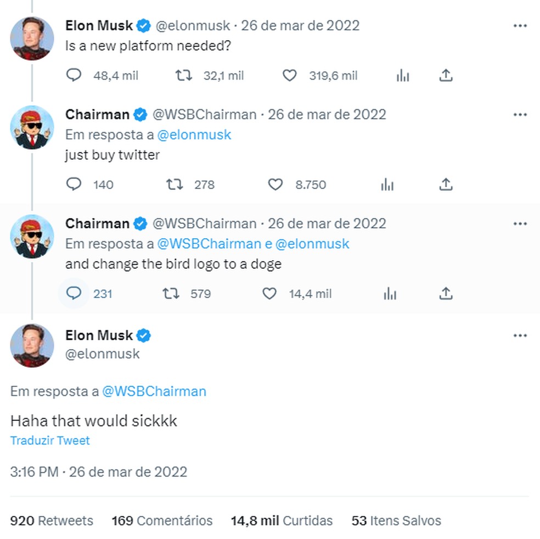Image resolution: width=540 pixels, height=539 pixels.
Task: View analytics on Elon Musk's first tweet
Action: [403, 75]
